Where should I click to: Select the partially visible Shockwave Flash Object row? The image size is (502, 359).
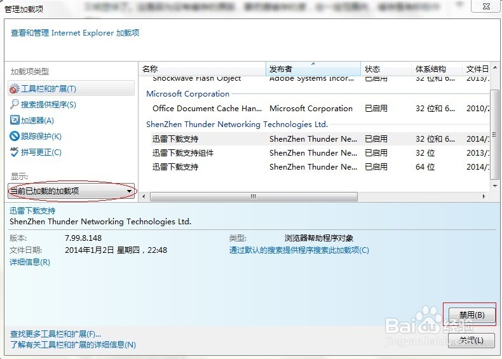pos(320,78)
